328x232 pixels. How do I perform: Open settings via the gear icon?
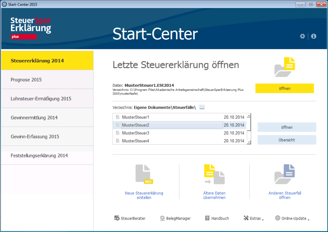[302, 36]
